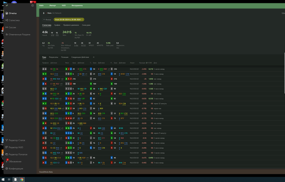The height and width of the screenshot is (182, 285).
Task: Collapse sidebar with circular arrow icon
Action: point(33,5)
